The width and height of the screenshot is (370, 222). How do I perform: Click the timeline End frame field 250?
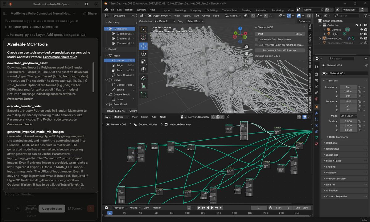(302, 208)
